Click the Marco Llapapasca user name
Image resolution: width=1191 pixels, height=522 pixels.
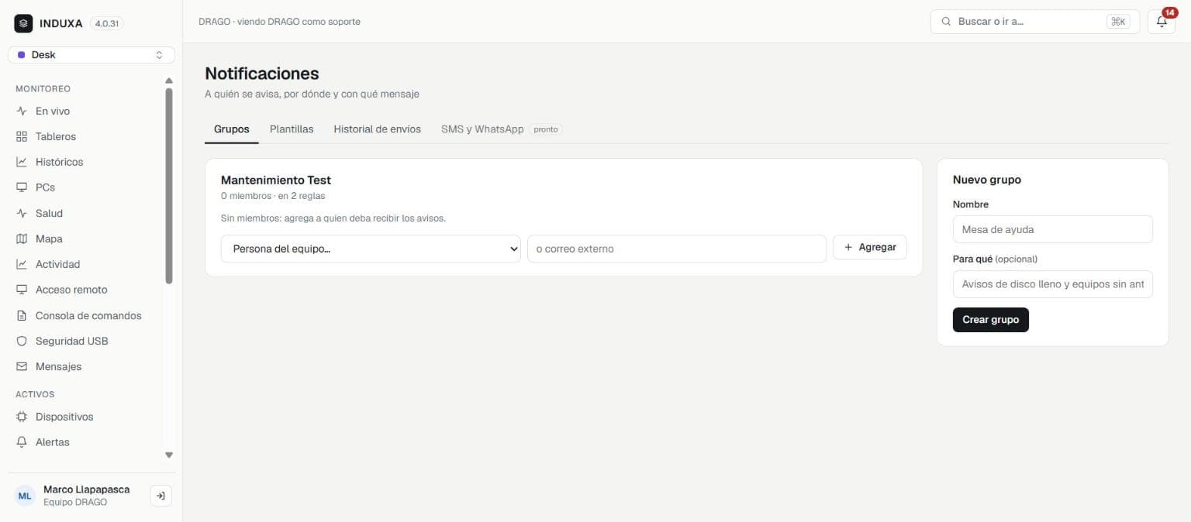coord(87,489)
